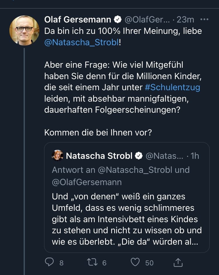Viewport: 219px width, 275px height.
Task: Open the reply icon under the tweet
Action: 49,262
